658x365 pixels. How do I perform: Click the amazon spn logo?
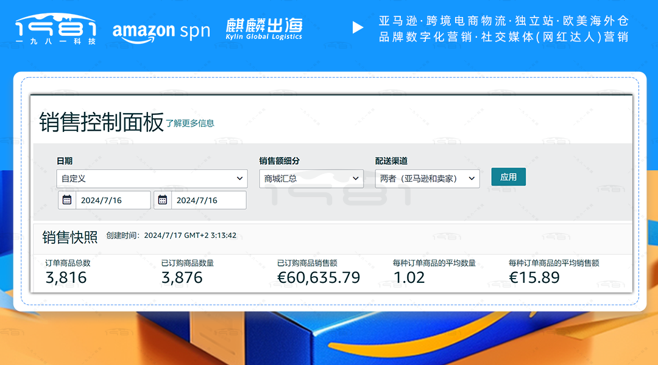[161, 32]
